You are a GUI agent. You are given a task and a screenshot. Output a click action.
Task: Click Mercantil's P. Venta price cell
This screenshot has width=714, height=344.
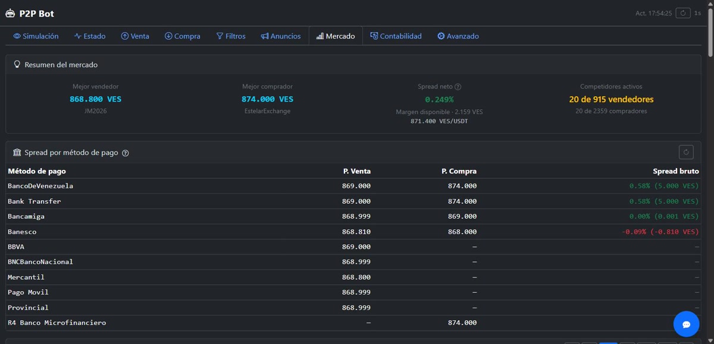356,277
